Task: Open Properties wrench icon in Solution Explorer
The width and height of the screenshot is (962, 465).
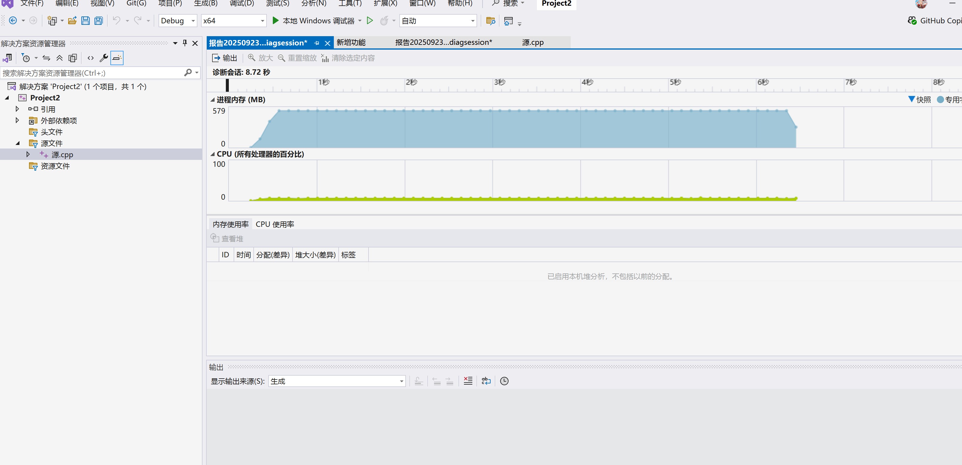Action: pos(104,58)
